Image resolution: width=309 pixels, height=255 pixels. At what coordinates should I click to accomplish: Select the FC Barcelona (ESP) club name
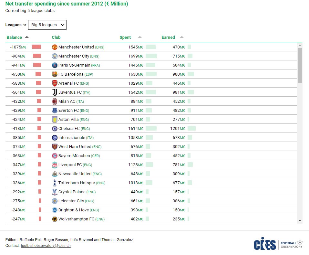pyautogui.click(x=76, y=74)
